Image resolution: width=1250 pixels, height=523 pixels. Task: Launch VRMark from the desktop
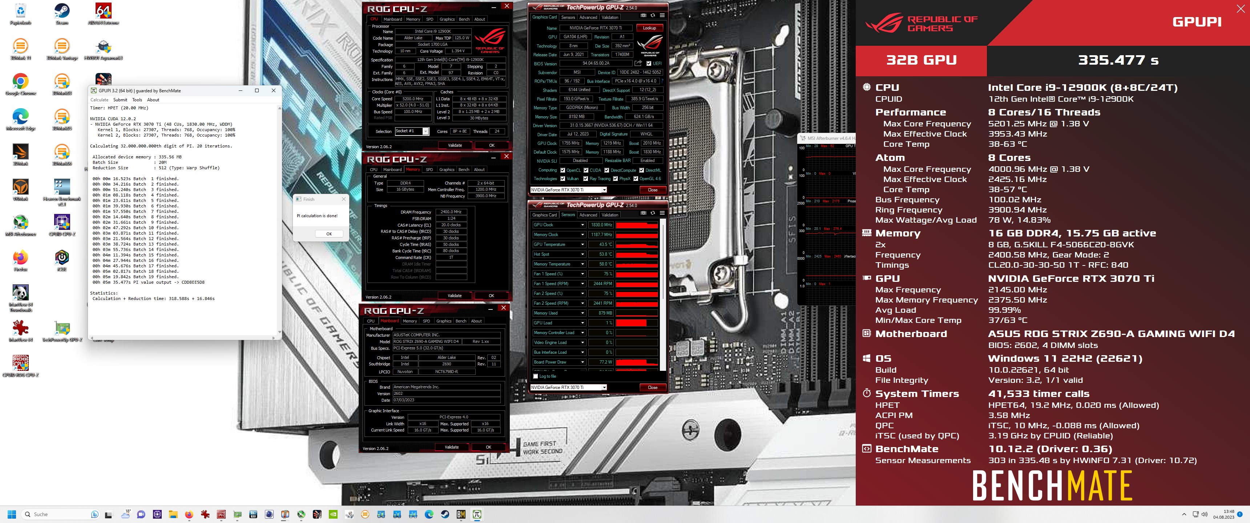(20, 190)
